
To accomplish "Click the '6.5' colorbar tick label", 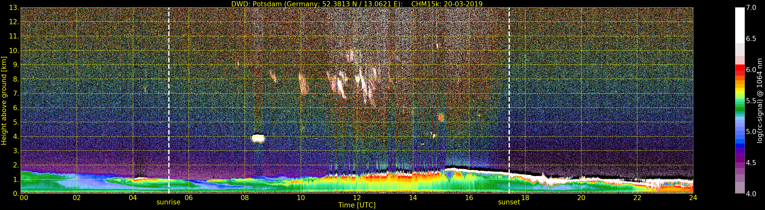I will tap(751, 39).
